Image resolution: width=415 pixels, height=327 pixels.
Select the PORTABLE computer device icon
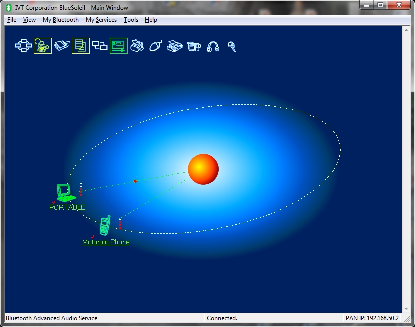pos(65,192)
